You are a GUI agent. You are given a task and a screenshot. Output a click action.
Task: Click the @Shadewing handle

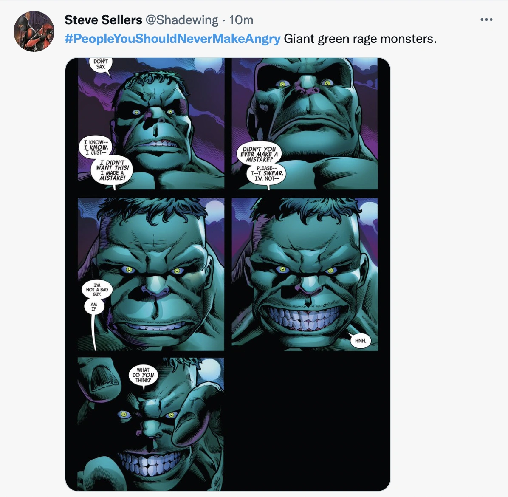pos(182,20)
